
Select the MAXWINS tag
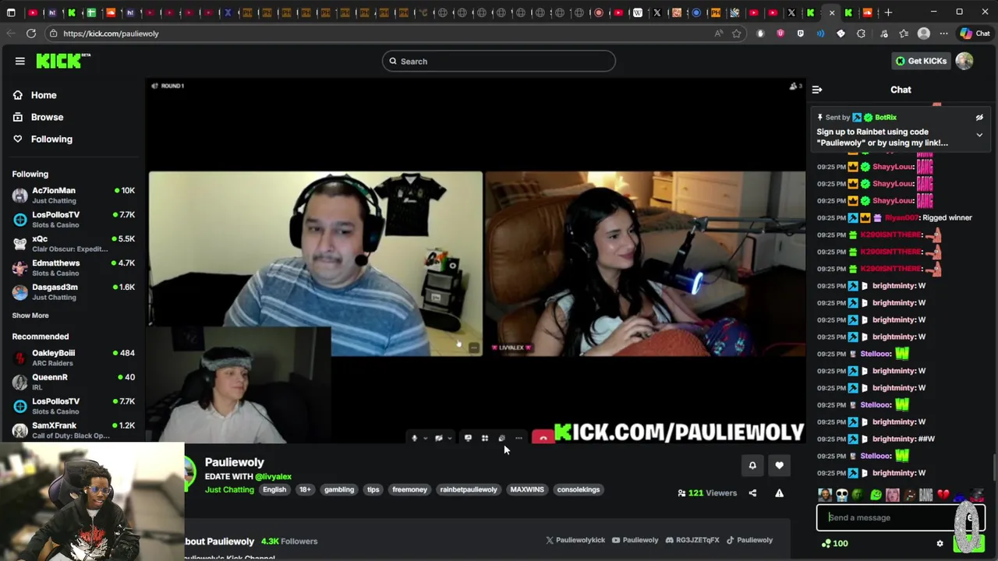click(x=527, y=489)
